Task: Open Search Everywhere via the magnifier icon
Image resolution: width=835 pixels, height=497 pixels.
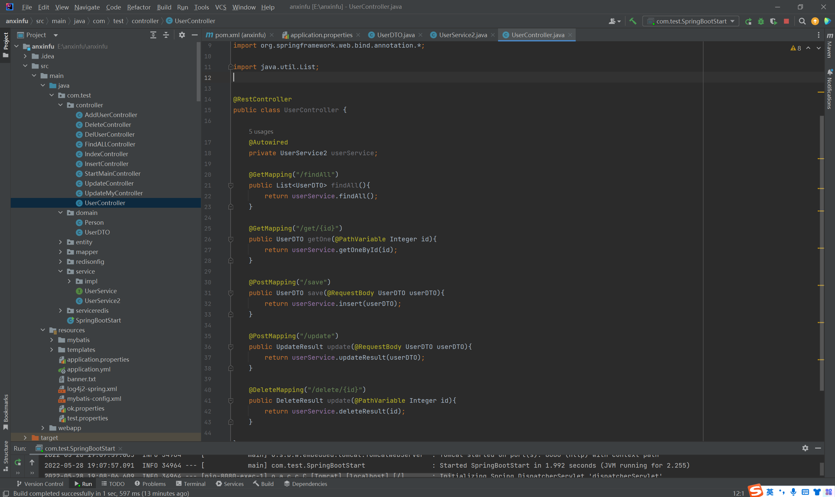Action: tap(802, 21)
